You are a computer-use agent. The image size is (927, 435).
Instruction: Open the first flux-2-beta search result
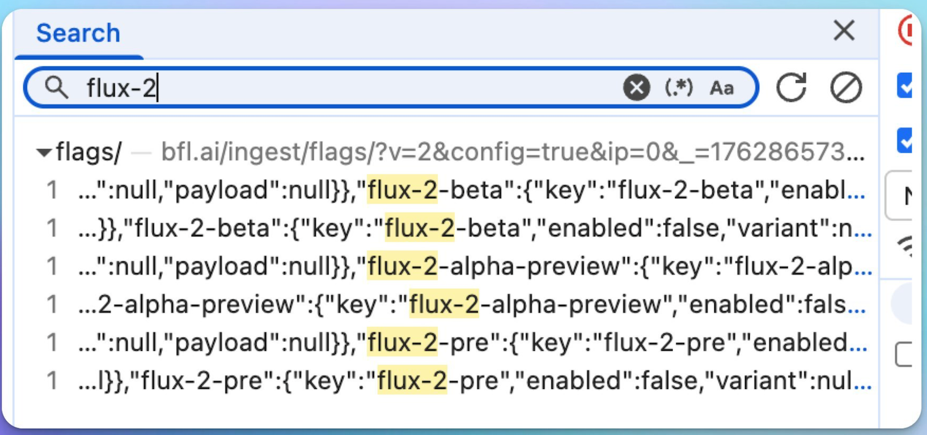429,191
